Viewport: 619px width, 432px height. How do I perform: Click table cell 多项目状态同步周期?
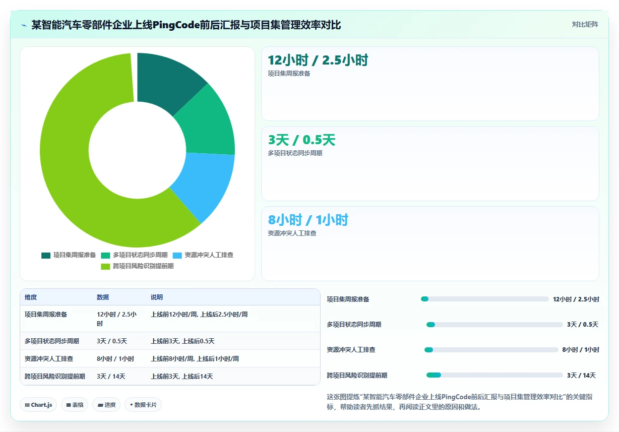(x=52, y=341)
